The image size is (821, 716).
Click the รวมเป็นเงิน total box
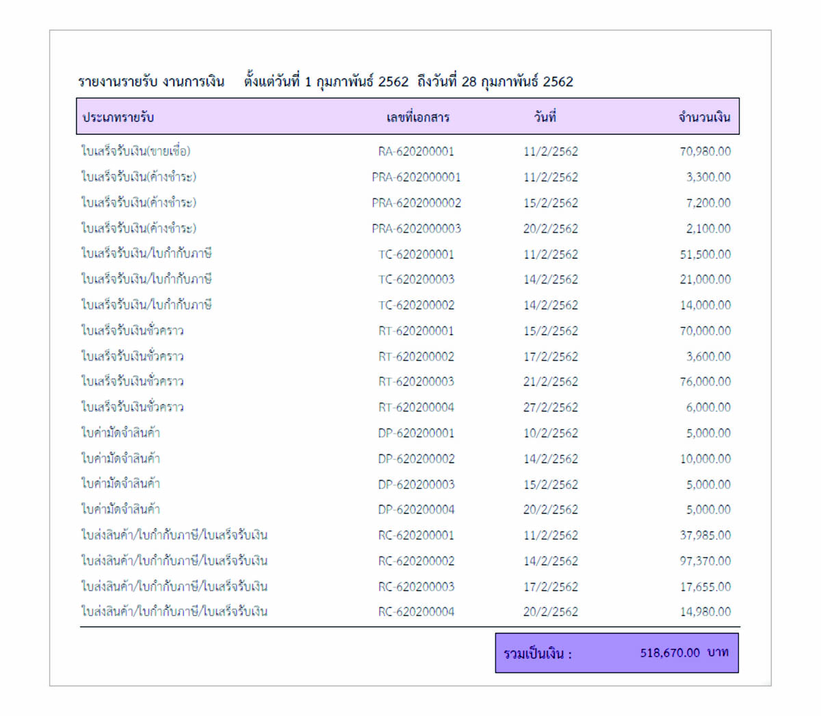tap(616, 653)
